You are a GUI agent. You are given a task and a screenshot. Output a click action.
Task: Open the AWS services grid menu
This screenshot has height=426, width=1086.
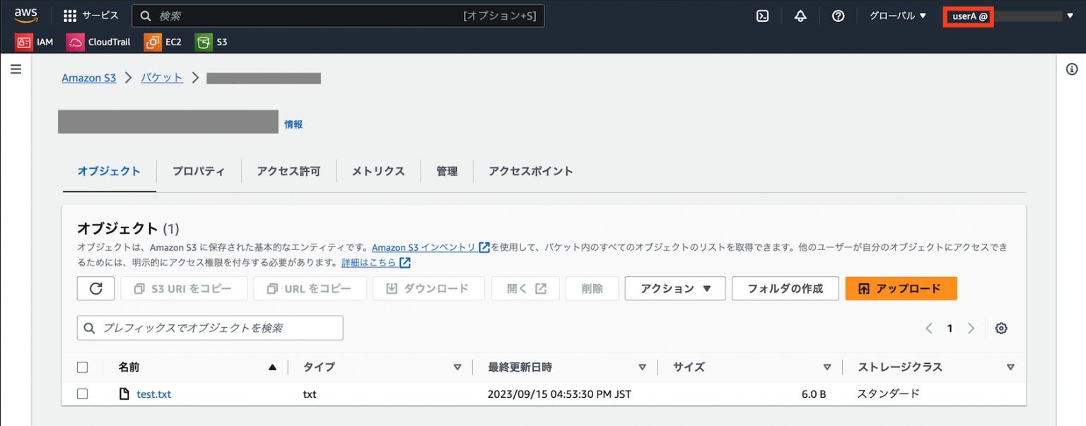(x=69, y=15)
